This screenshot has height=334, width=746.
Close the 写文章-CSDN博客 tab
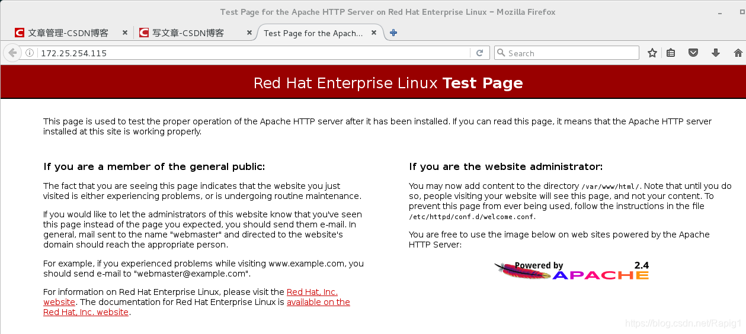[x=249, y=33]
